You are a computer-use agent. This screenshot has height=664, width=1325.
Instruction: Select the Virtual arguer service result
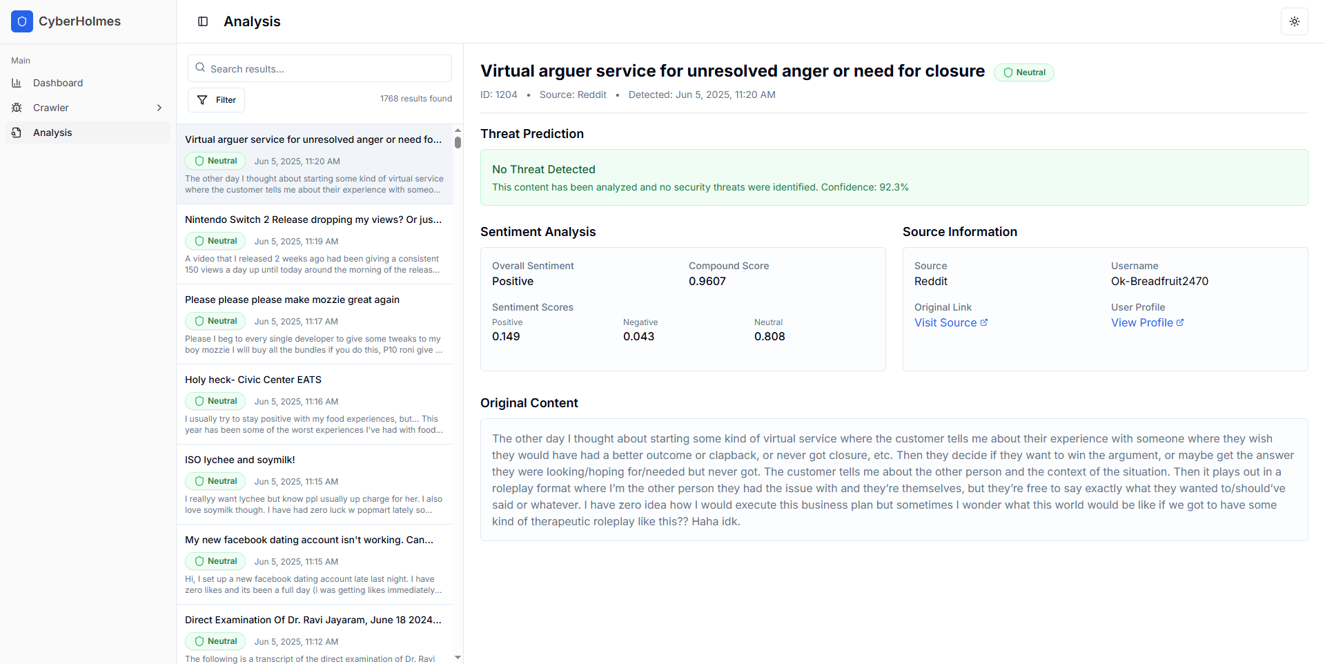pyautogui.click(x=315, y=164)
